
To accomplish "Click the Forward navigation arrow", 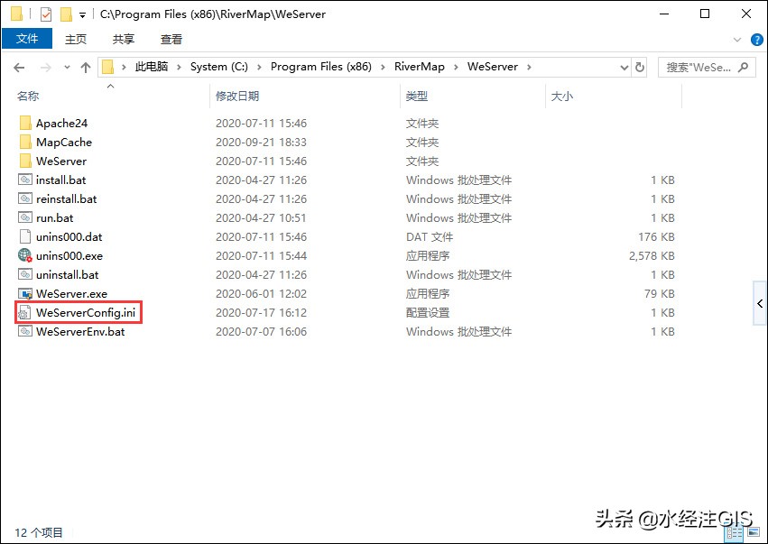I will (x=45, y=67).
